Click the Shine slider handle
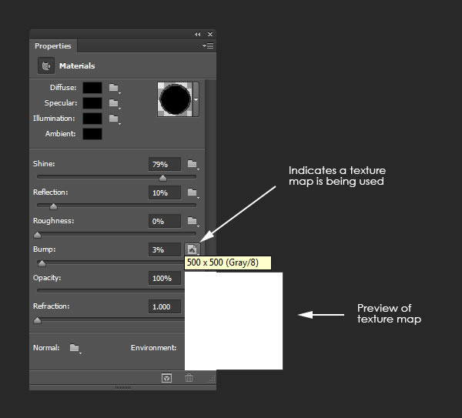This screenshot has width=462, height=418. 162,178
